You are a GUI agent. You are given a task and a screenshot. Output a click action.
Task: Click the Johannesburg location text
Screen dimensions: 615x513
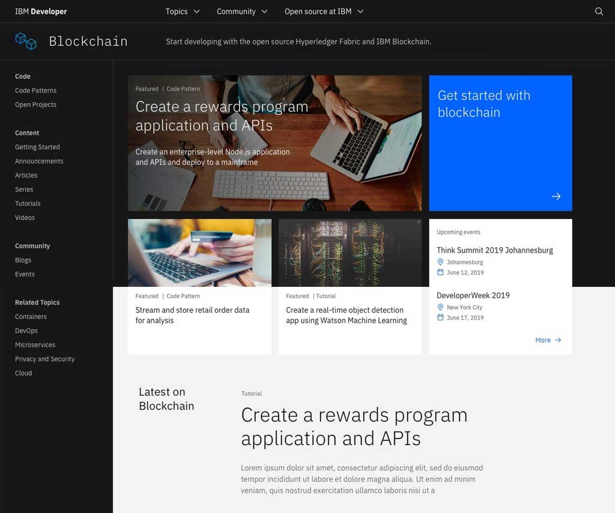pyautogui.click(x=465, y=262)
